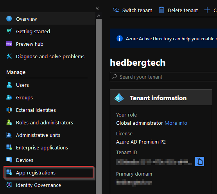
Task: Click the App registrations grid icon
Action: 9,172
